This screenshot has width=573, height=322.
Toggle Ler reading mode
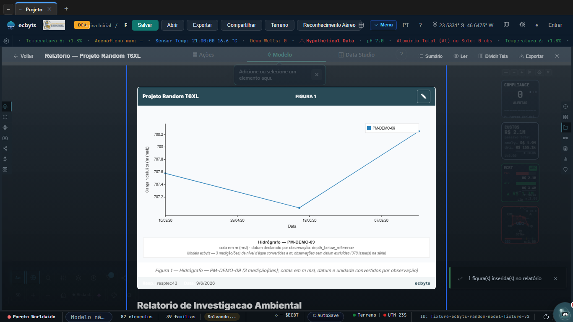pos(460,56)
